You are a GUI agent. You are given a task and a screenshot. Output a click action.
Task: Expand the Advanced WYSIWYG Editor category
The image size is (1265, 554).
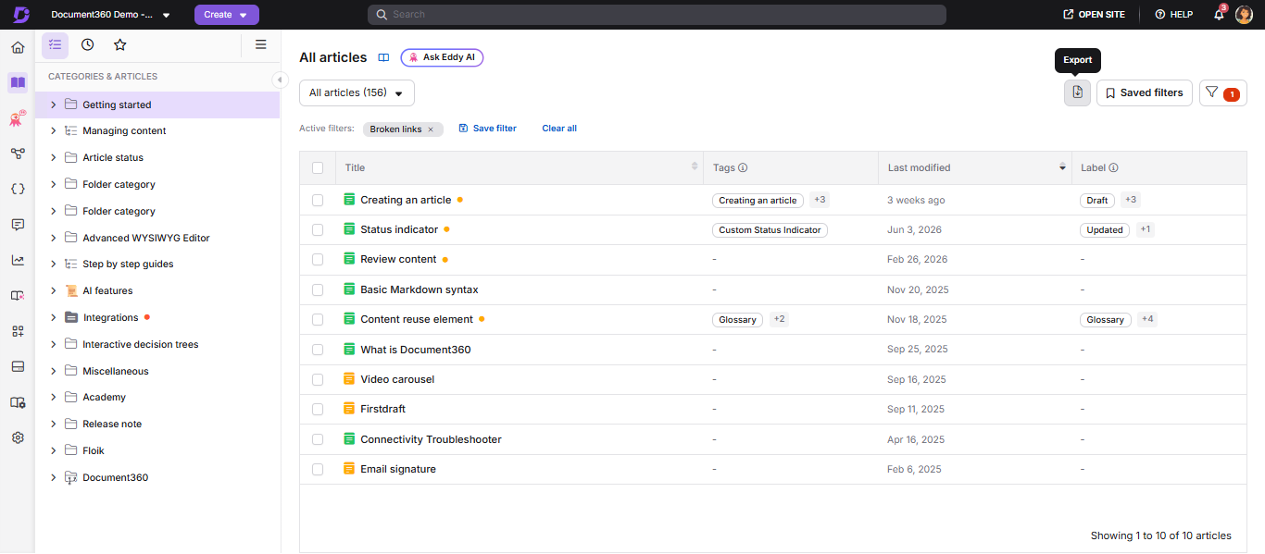tap(54, 238)
